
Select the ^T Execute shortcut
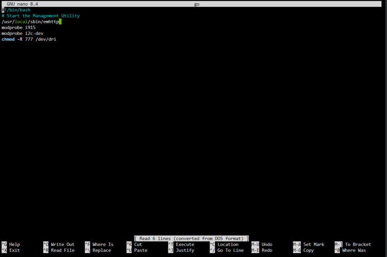(x=182, y=244)
